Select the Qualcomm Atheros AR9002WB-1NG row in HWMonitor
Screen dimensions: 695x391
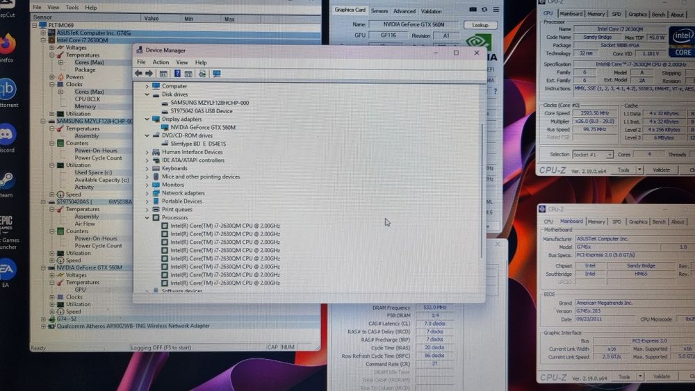pos(133,326)
